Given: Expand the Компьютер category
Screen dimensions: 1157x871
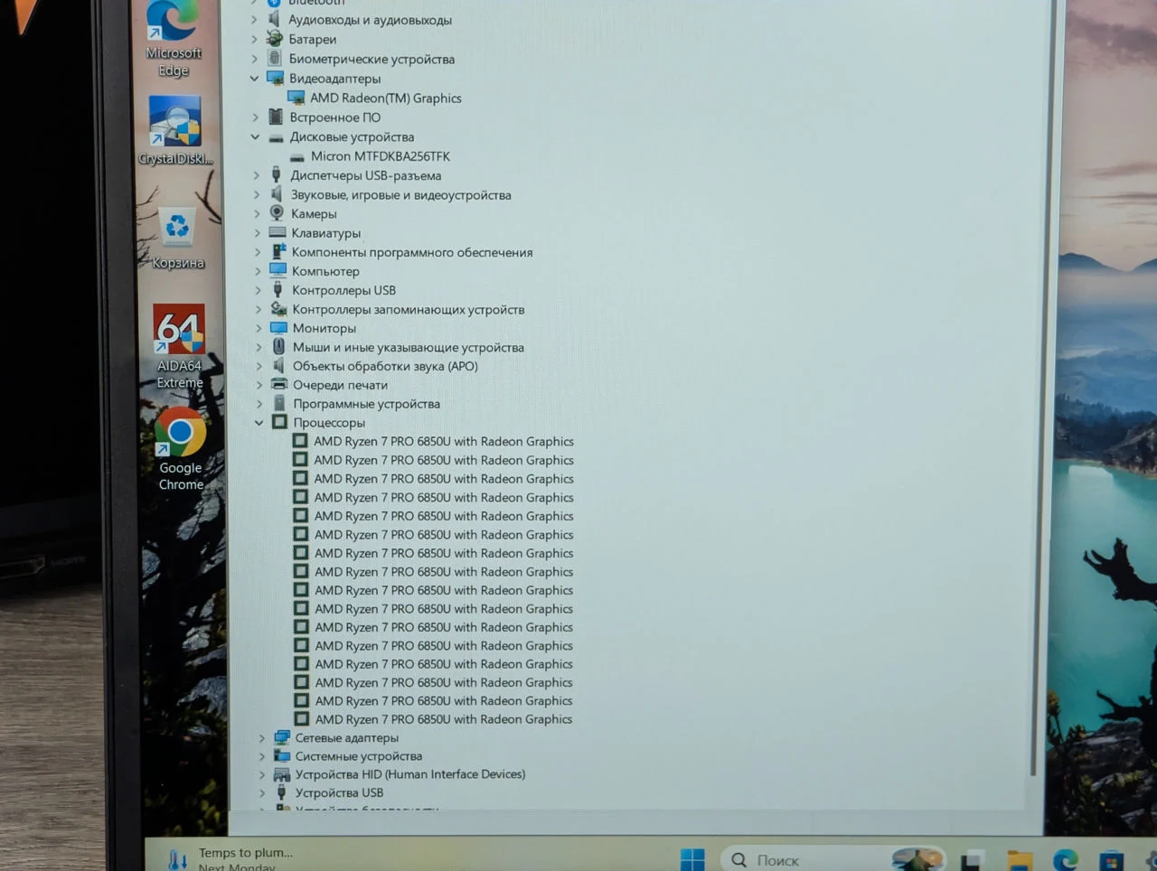Looking at the screenshot, I should click(x=258, y=271).
